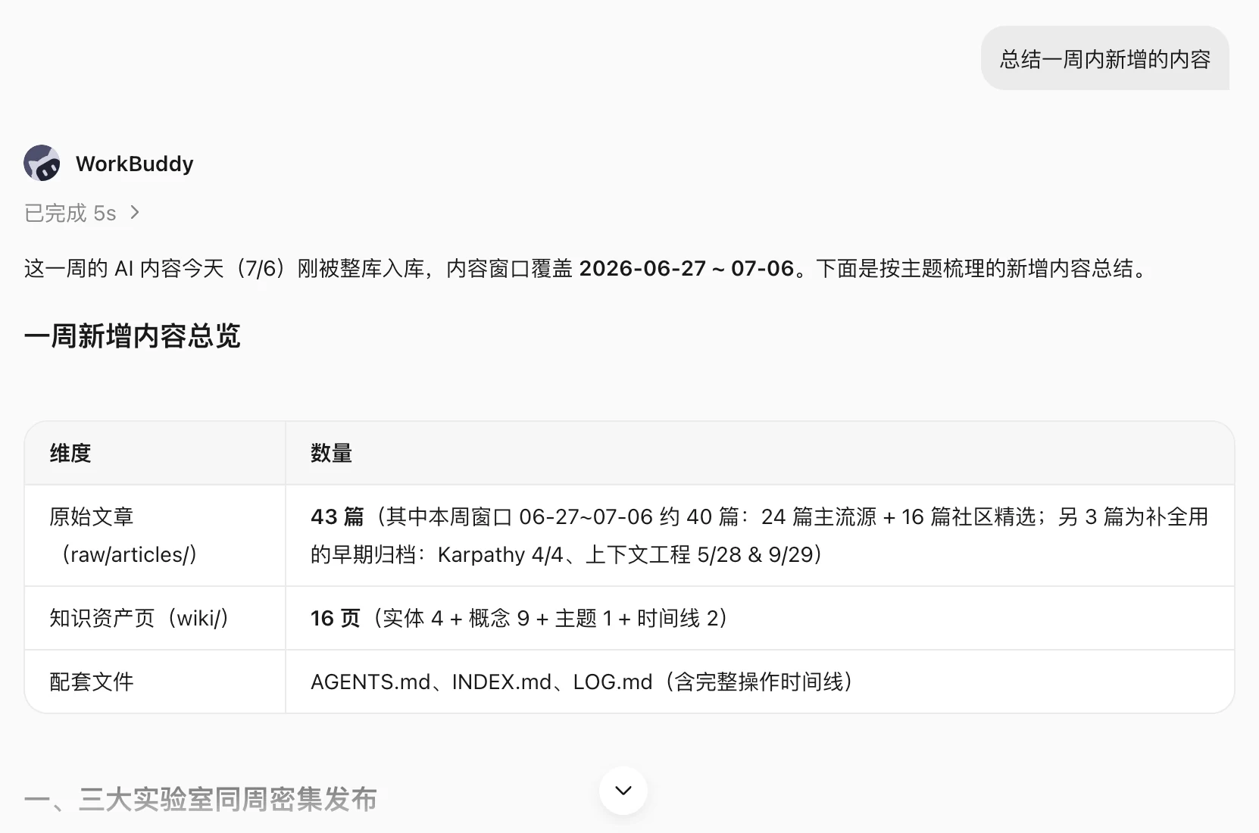Click the 43 篇 count text
The width and height of the screenshot is (1259, 833).
point(337,516)
